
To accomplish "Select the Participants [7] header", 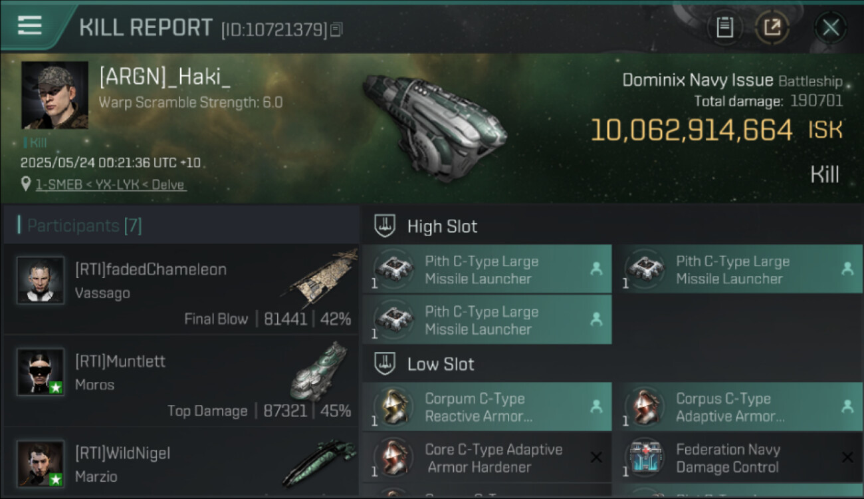I will click(84, 226).
